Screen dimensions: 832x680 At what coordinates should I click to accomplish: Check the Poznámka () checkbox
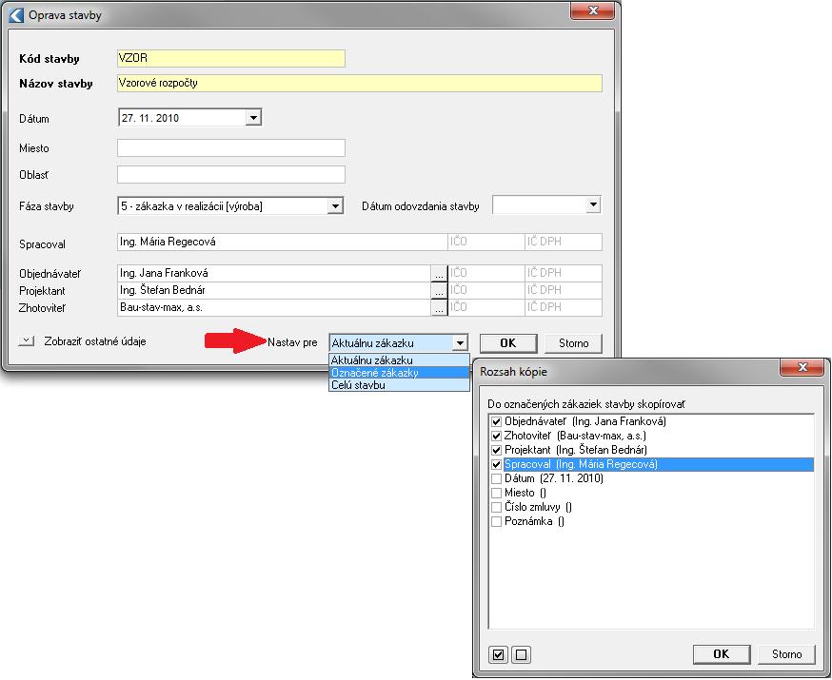click(497, 522)
